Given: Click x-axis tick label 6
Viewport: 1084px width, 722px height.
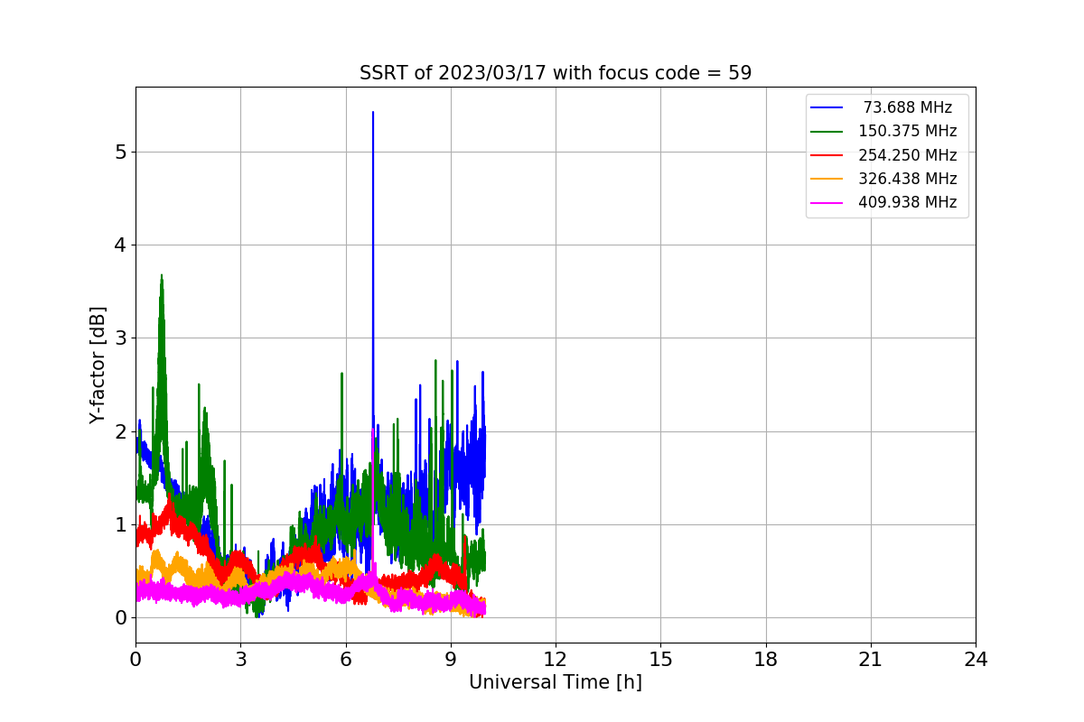Looking at the screenshot, I should click(345, 660).
